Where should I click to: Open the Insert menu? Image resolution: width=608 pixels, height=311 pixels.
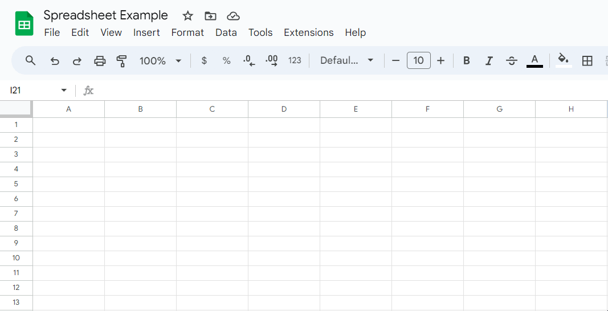click(146, 32)
